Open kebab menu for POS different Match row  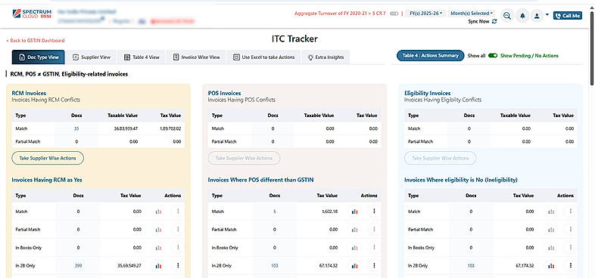(x=374, y=212)
